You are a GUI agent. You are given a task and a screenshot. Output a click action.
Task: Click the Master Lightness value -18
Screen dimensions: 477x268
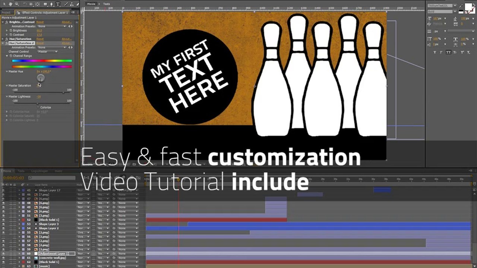pyautogui.click(x=39, y=97)
